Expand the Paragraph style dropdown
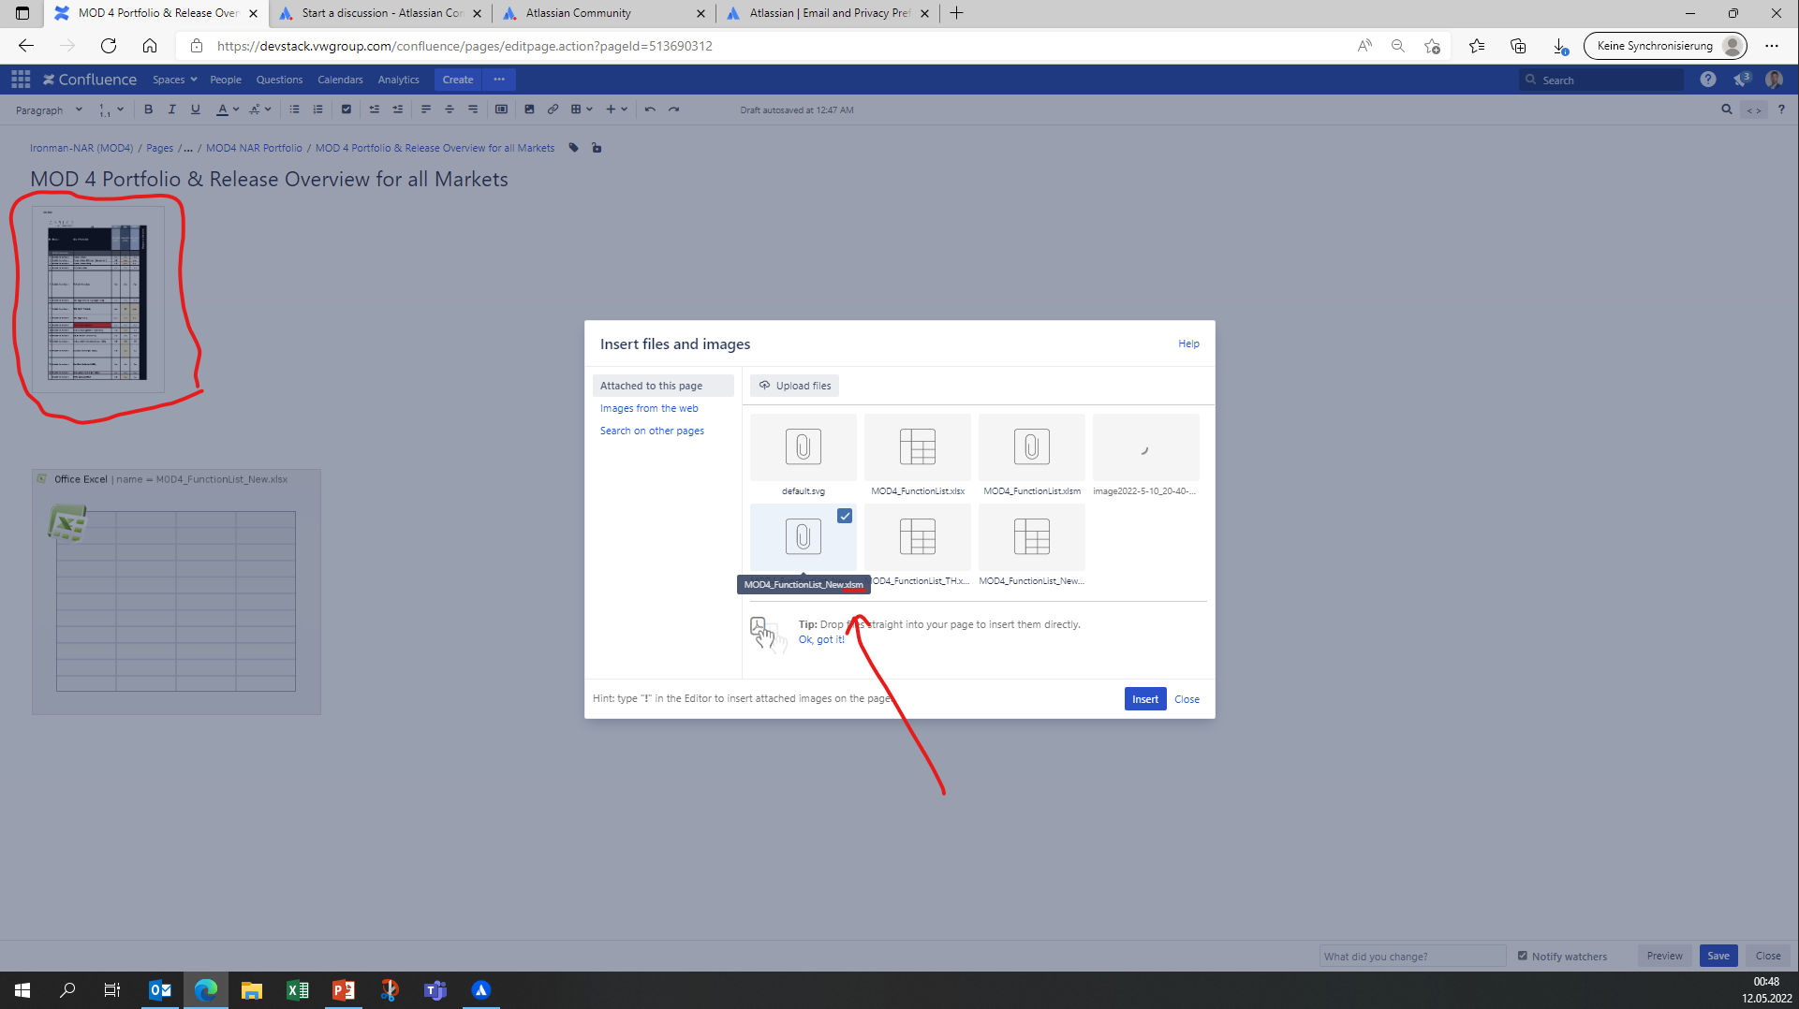Image resolution: width=1799 pixels, height=1009 pixels. [49, 110]
